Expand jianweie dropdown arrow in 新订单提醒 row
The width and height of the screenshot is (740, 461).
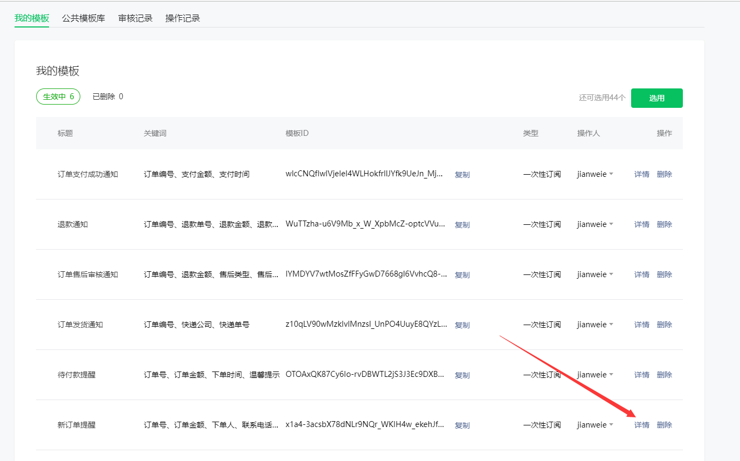coord(611,425)
